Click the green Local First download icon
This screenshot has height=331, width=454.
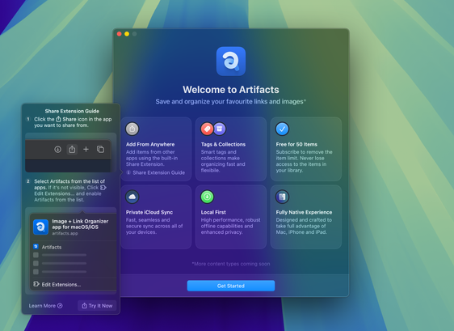coord(207,197)
